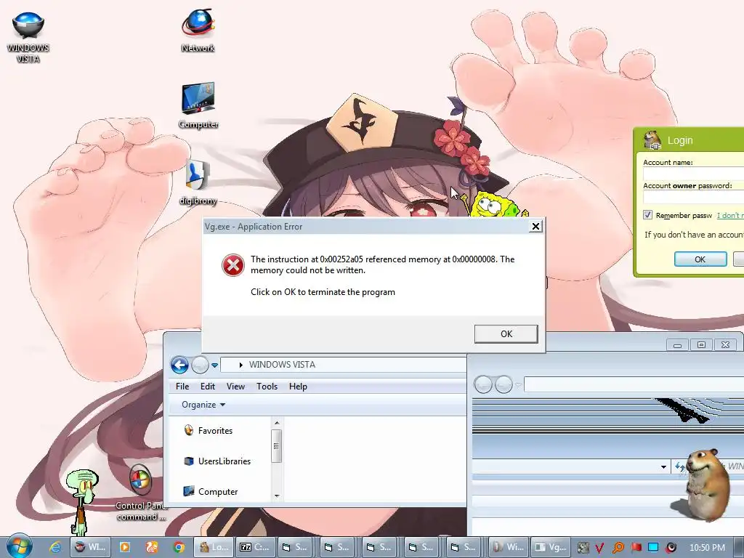The width and height of the screenshot is (744, 558).
Task: Click the navigation pane scroll up arrow
Action: [x=277, y=423]
